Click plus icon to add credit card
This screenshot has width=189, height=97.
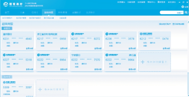[x=40, y=89]
